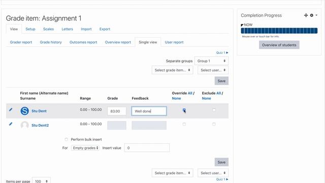Click the disabled grade field for Stu Dent2
Viewport: 325px width, 183px height.
coord(117,126)
